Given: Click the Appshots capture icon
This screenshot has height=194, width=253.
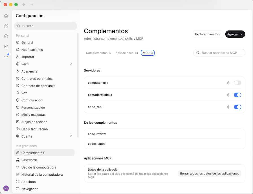Looking at the screenshot, I should pos(18,182).
